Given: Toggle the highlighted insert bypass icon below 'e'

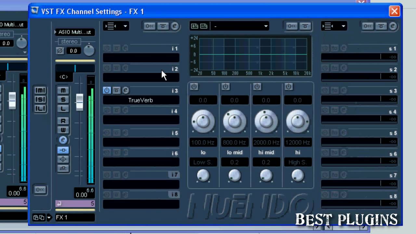Looking at the screenshot, I should click(63, 150).
